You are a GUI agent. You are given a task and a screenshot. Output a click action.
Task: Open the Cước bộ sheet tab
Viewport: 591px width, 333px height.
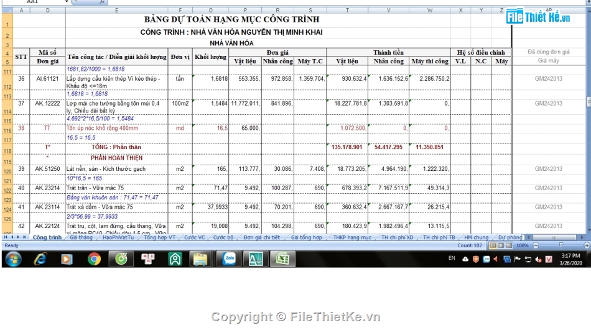coord(223,237)
